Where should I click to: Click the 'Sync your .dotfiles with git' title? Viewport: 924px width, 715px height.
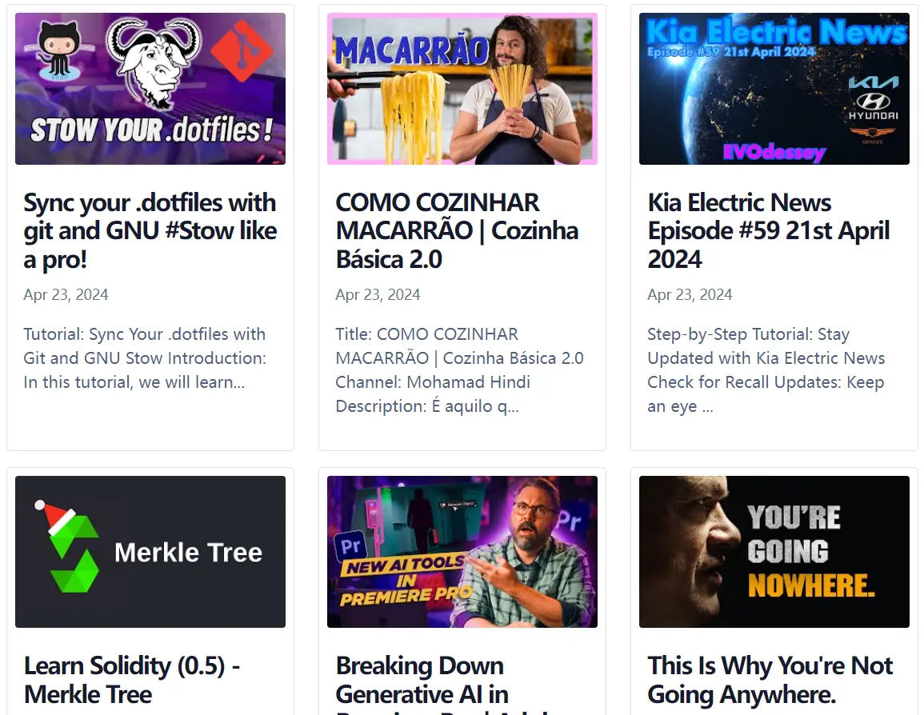(150, 231)
